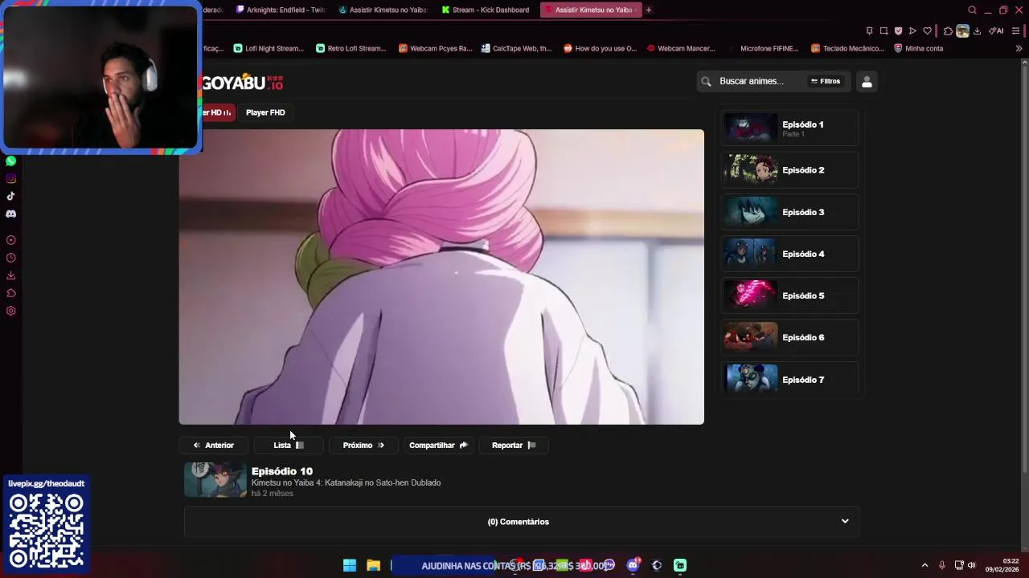Switch to Stream - Kick Dashboard tab
1029x578 pixels.
coord(486,10)
